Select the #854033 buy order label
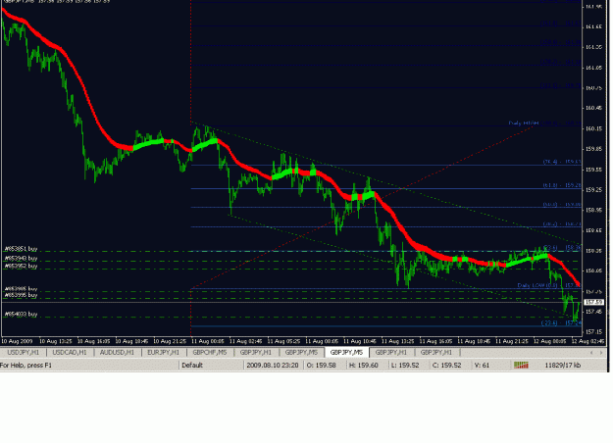This screenshot has height=443, width=613. click(21, 314)
